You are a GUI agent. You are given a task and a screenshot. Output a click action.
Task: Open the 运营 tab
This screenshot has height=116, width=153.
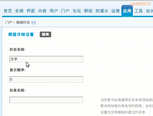[x=116, y=11]
